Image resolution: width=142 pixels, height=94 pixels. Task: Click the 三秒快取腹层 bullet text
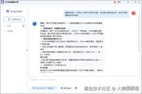click(72, 43)
